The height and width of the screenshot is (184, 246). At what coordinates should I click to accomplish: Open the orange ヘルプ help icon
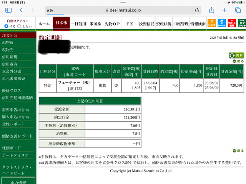212,23
